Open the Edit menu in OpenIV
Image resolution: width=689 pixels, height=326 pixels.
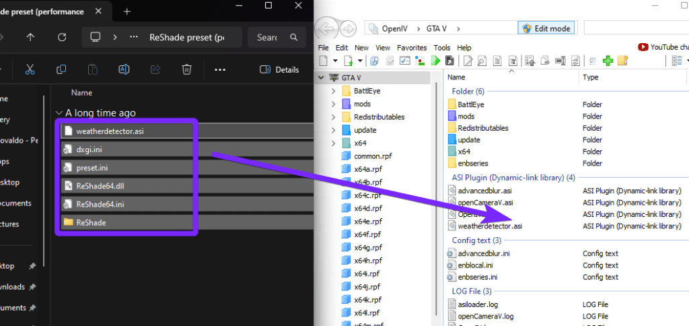[341, 48]
